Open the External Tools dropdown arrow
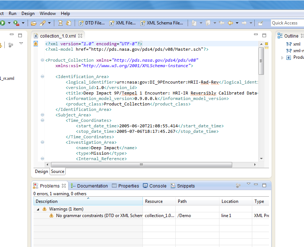304x247 pixels. tap(23, 23)
